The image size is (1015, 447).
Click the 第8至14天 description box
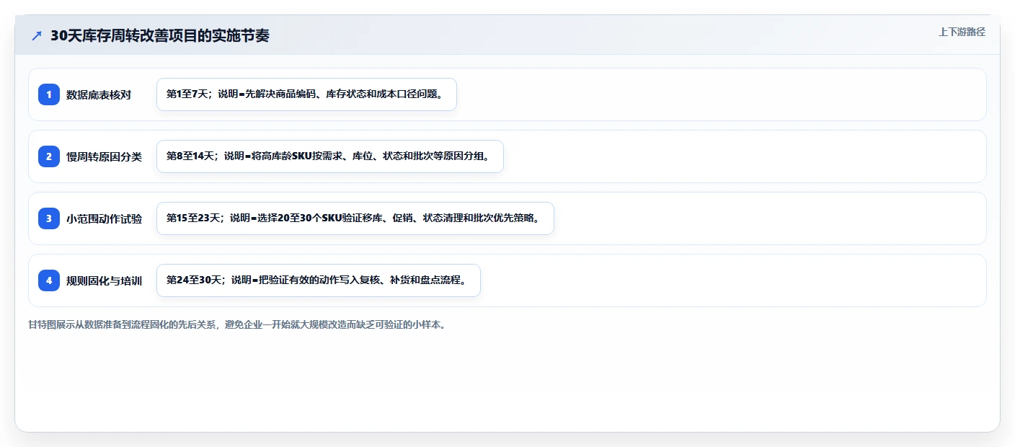tap(329, 156)
